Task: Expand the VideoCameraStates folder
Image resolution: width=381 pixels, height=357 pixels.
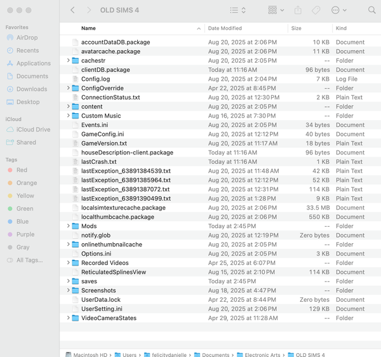Action: [69, 318]
